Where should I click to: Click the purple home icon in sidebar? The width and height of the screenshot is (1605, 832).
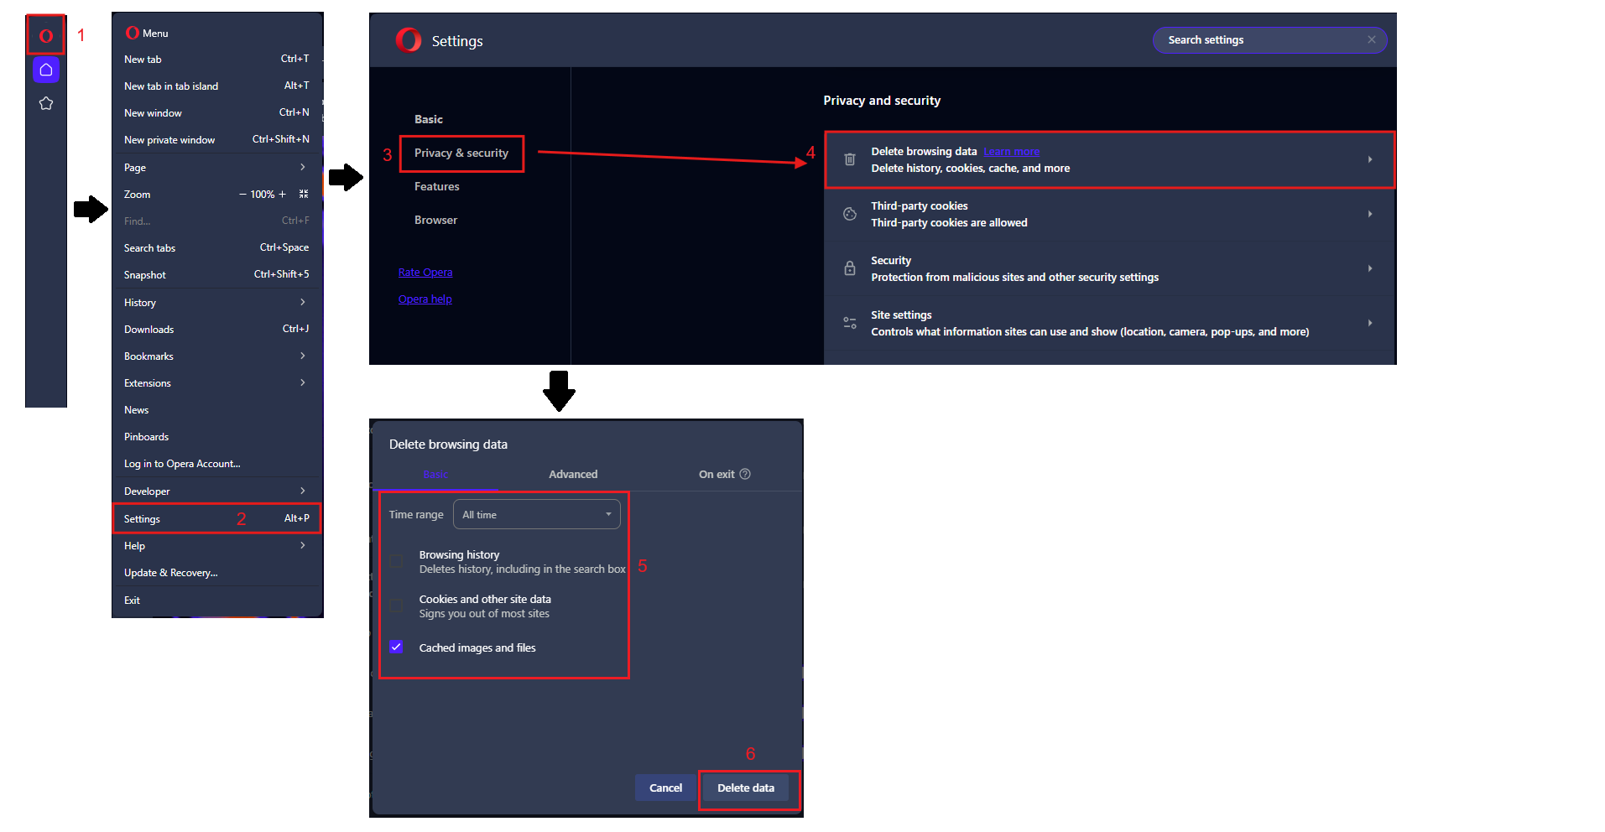coord(46,70)
